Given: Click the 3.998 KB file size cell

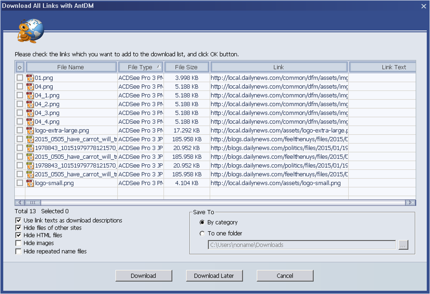Looking at the screenshot, I should click(x=187, y=78).
